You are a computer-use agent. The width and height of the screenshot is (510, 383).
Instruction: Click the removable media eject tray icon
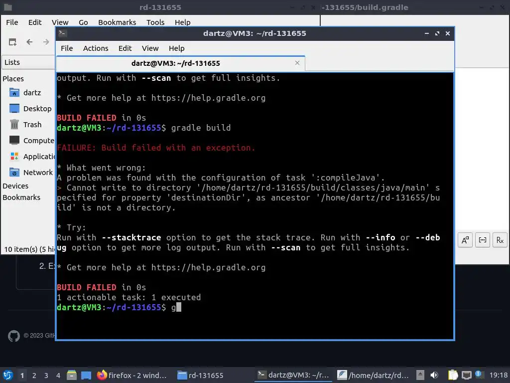pos(420,375)
